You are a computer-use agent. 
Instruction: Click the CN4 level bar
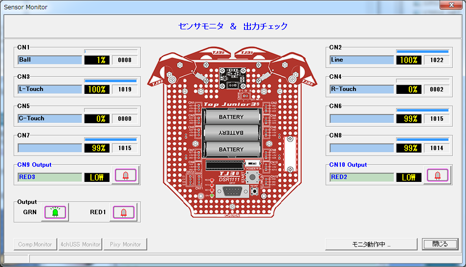[x=422, y=81]
